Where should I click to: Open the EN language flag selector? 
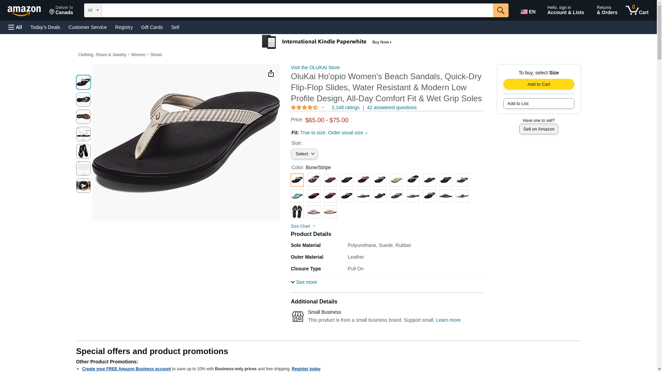(528, 11)
